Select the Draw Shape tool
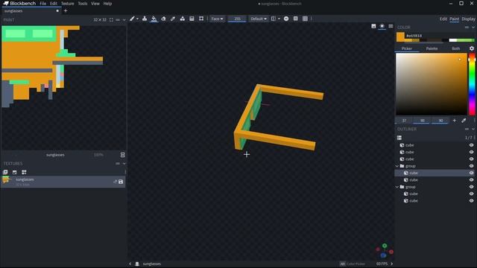 click(x=182, y=19)
